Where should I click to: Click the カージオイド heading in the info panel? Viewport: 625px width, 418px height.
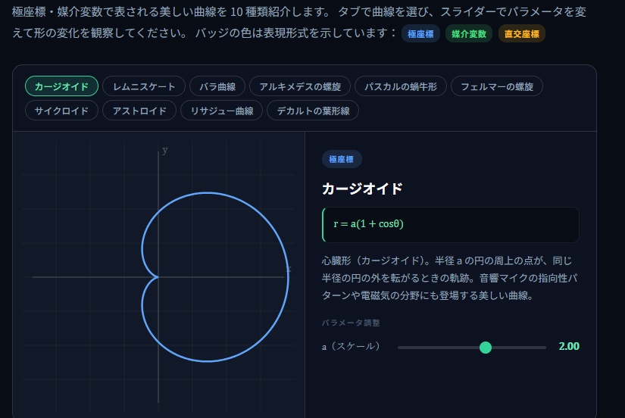(362, 189)
